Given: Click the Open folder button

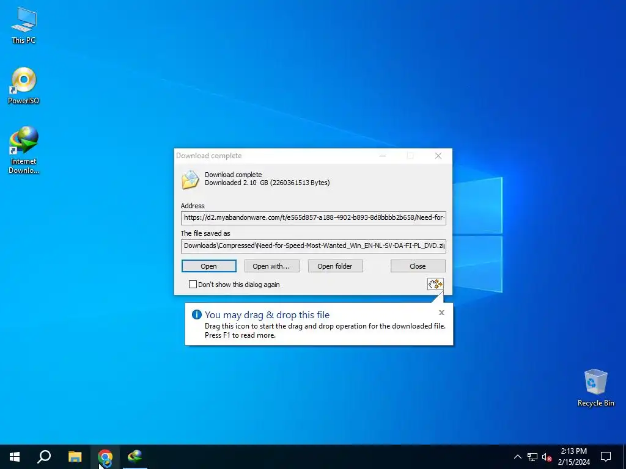Looking at the screenshot, I should pyautogui.click(x=335, y=266).
